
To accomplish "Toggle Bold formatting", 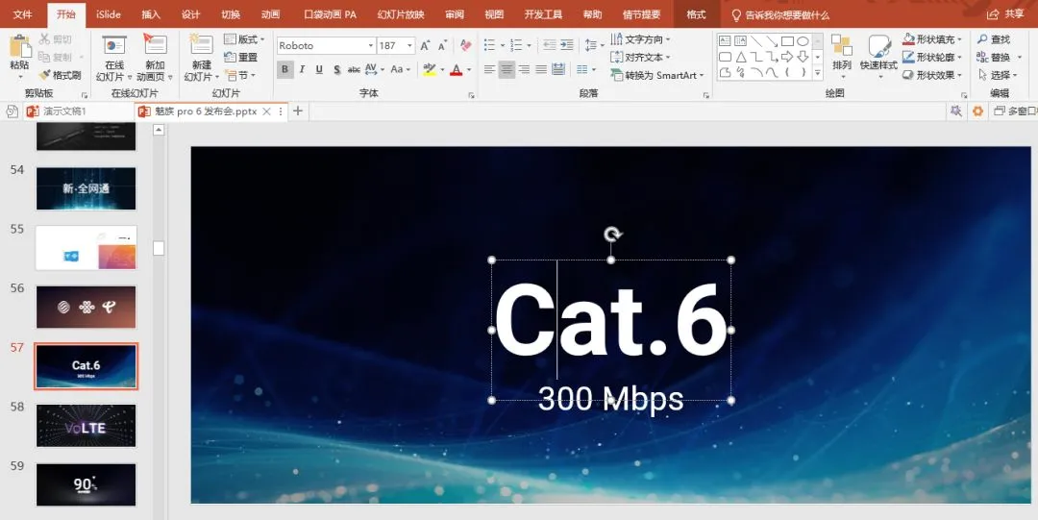I will pos(284,69).
